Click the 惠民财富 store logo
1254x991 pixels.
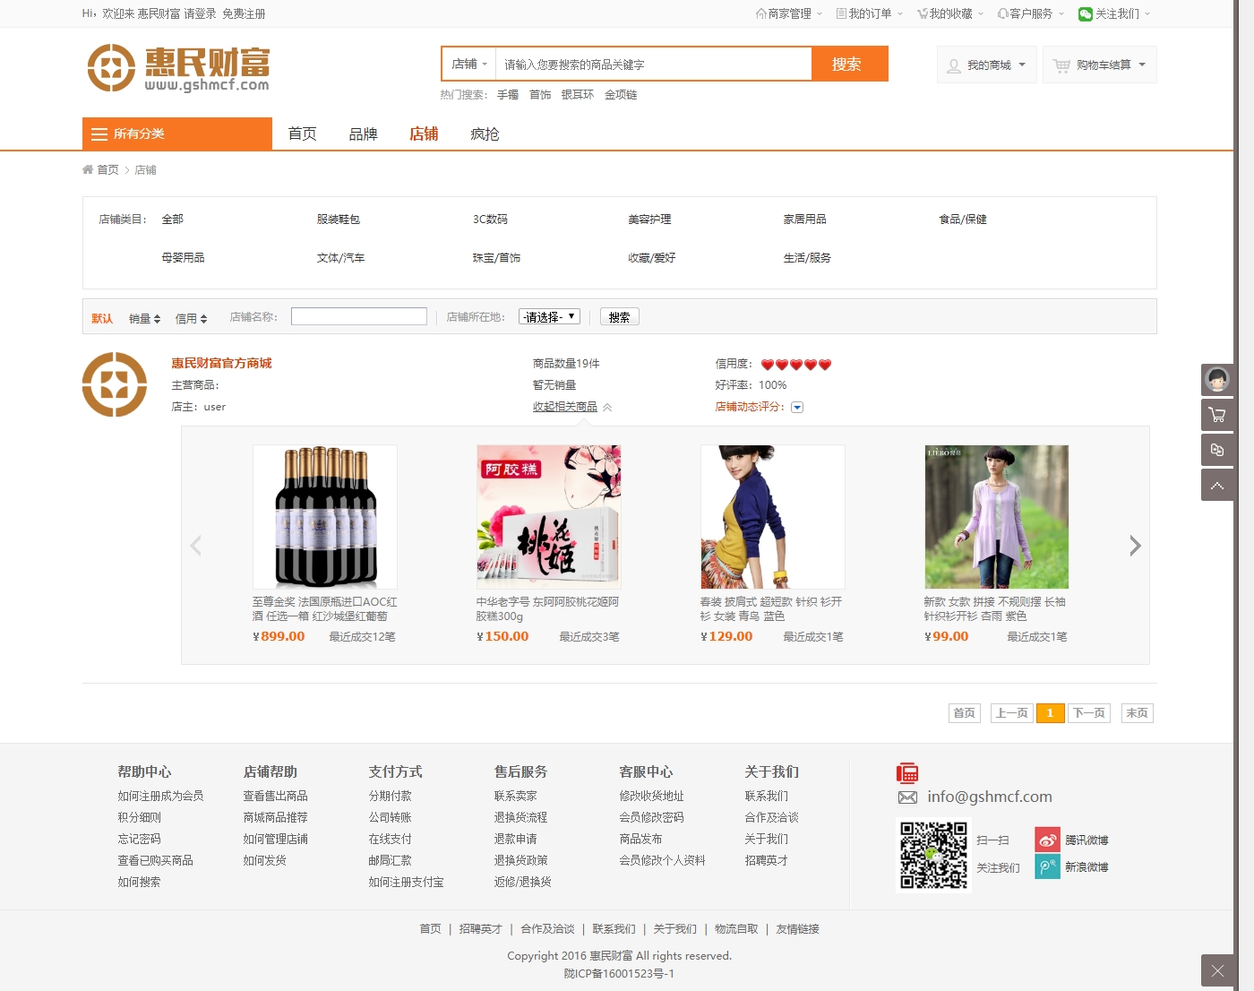click(x=115, y=384)
